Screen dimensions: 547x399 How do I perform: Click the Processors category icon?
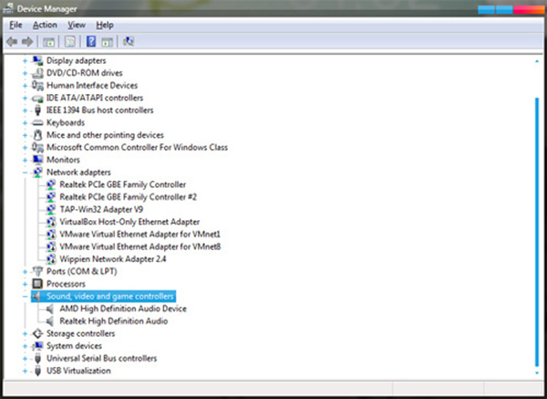coord(37,284)
